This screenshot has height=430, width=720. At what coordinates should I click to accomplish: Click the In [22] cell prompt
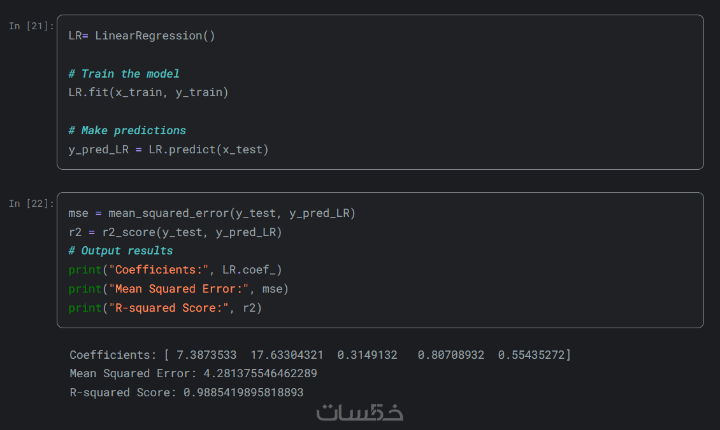(31, 204)
